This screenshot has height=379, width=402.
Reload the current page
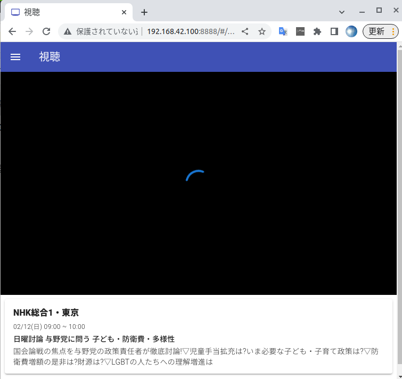[46, 31]
